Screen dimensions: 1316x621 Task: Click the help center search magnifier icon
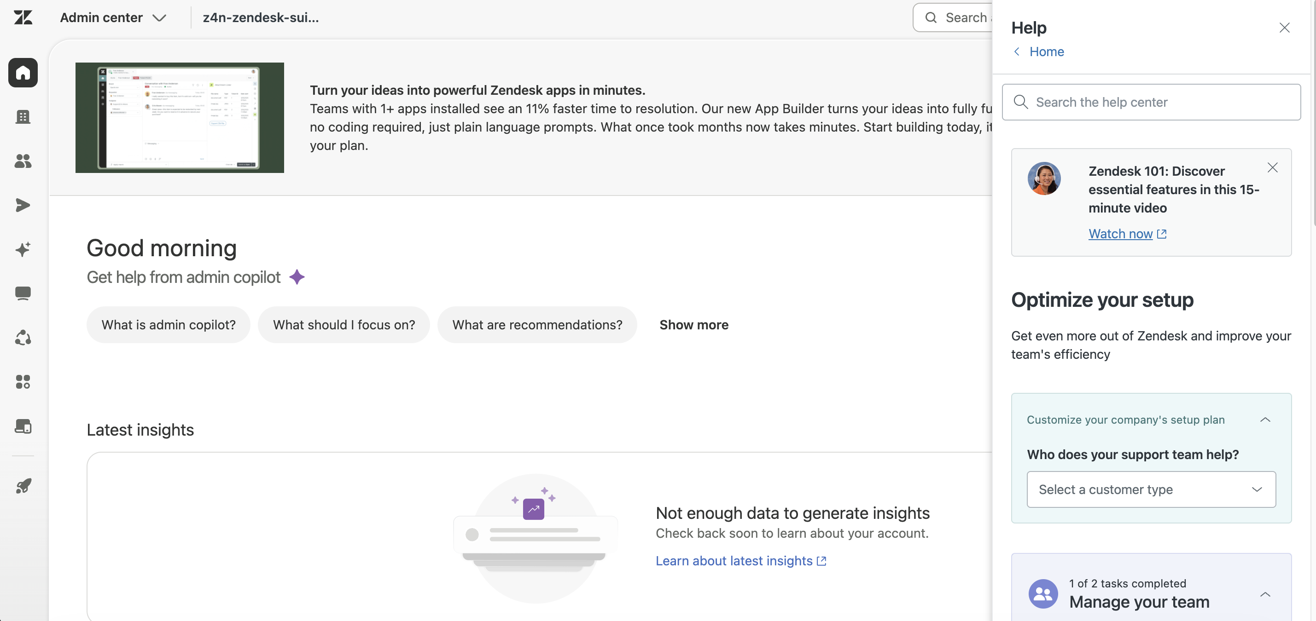1020,102
